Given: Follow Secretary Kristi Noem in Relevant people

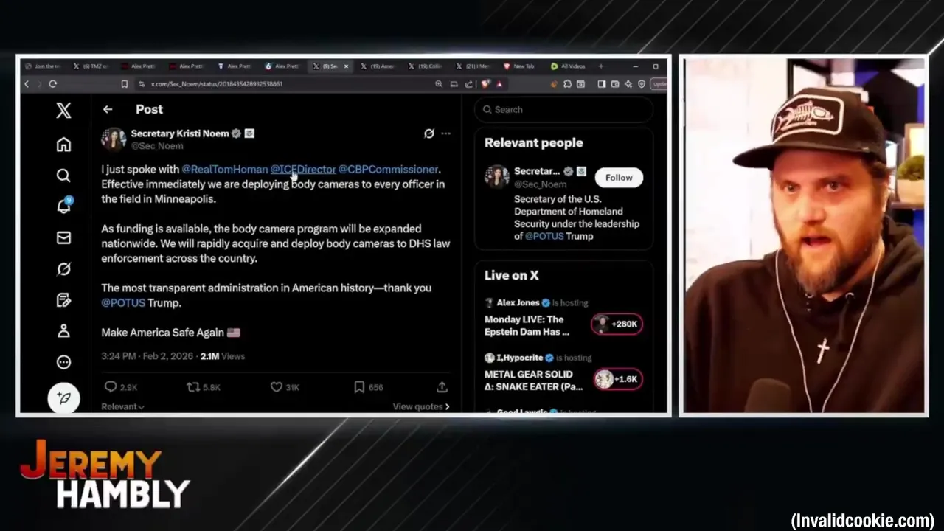Looking at the screenshot, I should 619,178.
